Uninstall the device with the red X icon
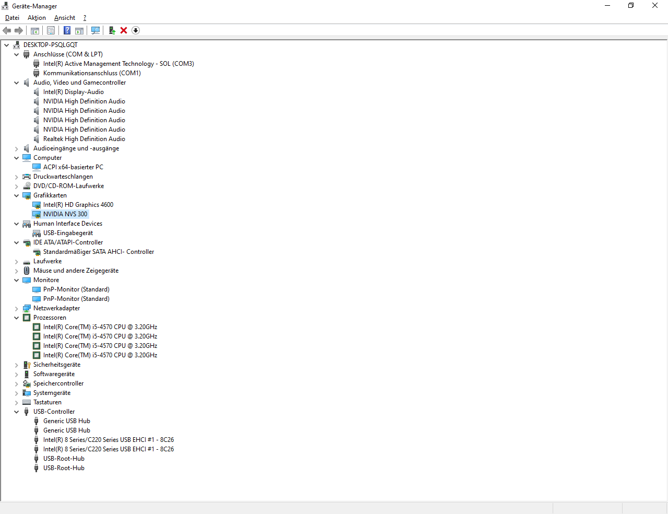 pos(124,30)
